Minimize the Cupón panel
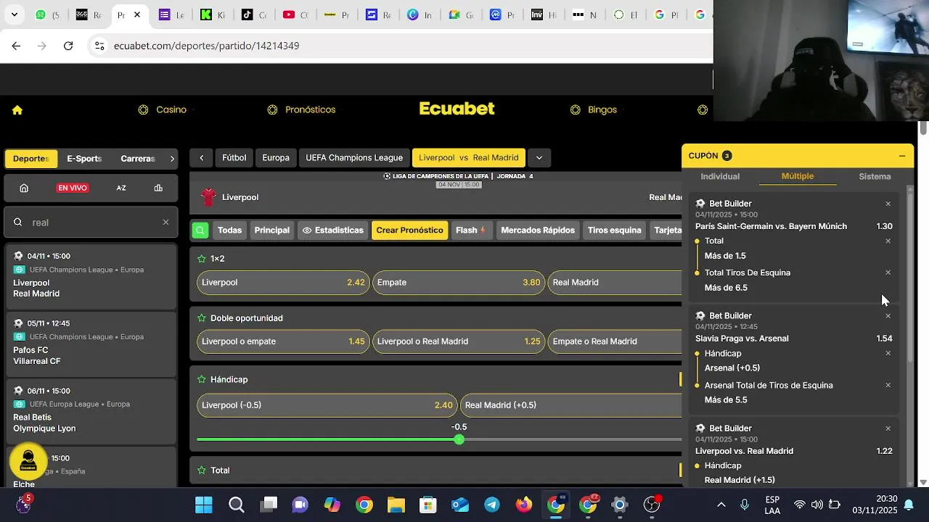 (x=901, y=156)
